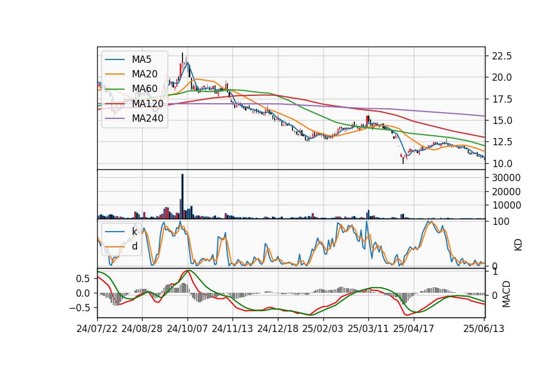Click the d legend label in KD panel

tap(134, 246)
